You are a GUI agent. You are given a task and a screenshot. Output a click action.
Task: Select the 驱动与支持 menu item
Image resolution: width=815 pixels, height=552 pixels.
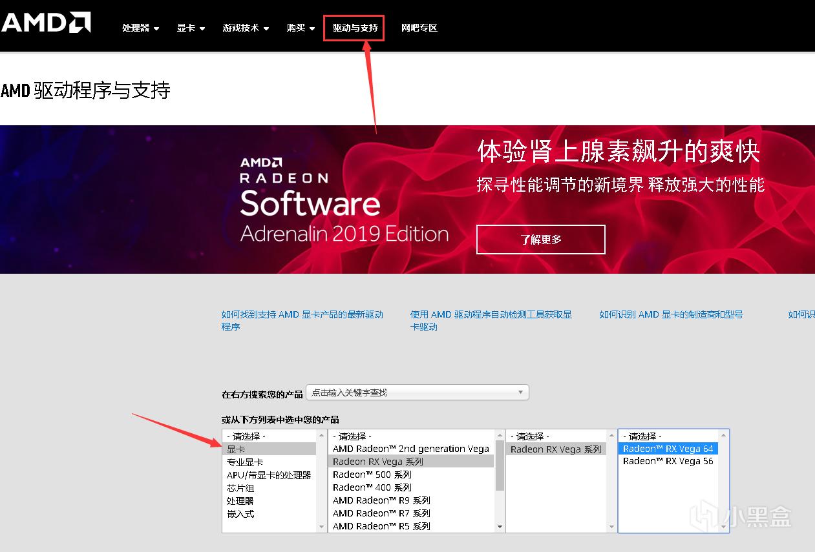[353, 28]
